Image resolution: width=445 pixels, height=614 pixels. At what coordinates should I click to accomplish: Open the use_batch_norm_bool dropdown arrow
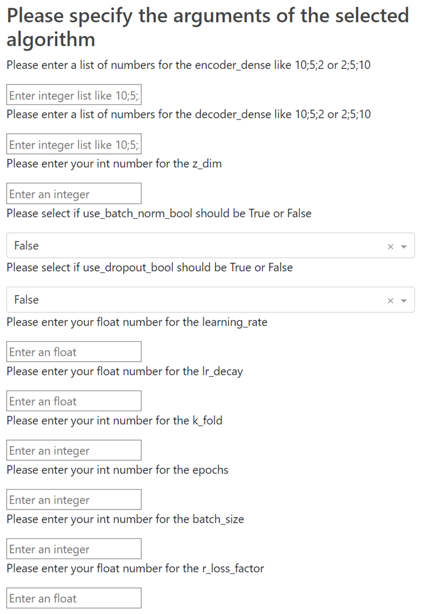(404, 246)
